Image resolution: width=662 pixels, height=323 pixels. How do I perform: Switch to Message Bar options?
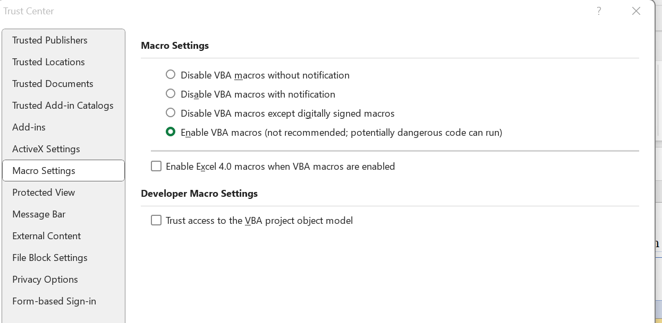pos(39,214)
